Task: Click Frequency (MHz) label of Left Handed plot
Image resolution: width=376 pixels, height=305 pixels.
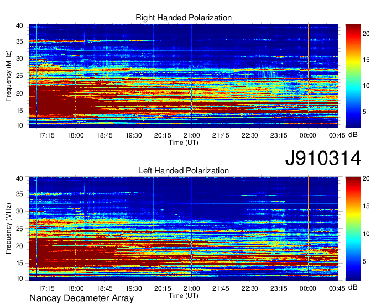Action: [x=8, y=229]
